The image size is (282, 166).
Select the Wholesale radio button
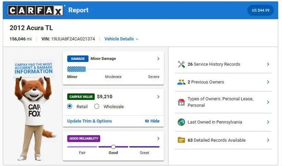[96, 107]
